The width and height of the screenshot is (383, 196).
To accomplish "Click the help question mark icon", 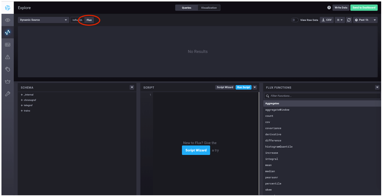I will (329, 8).
